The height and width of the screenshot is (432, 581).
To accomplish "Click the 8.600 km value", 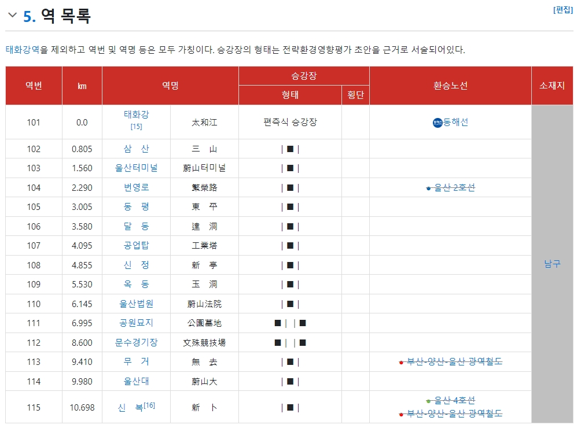I will [82, 343].
